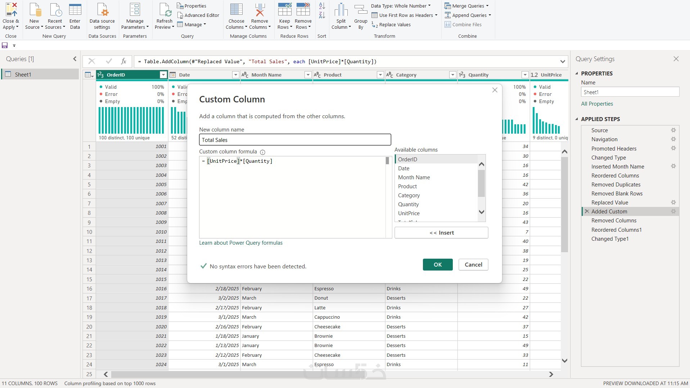This screenshot has height=388, width=690.
Task: Expand the formula bar chevron
Action: click(562, 61)
